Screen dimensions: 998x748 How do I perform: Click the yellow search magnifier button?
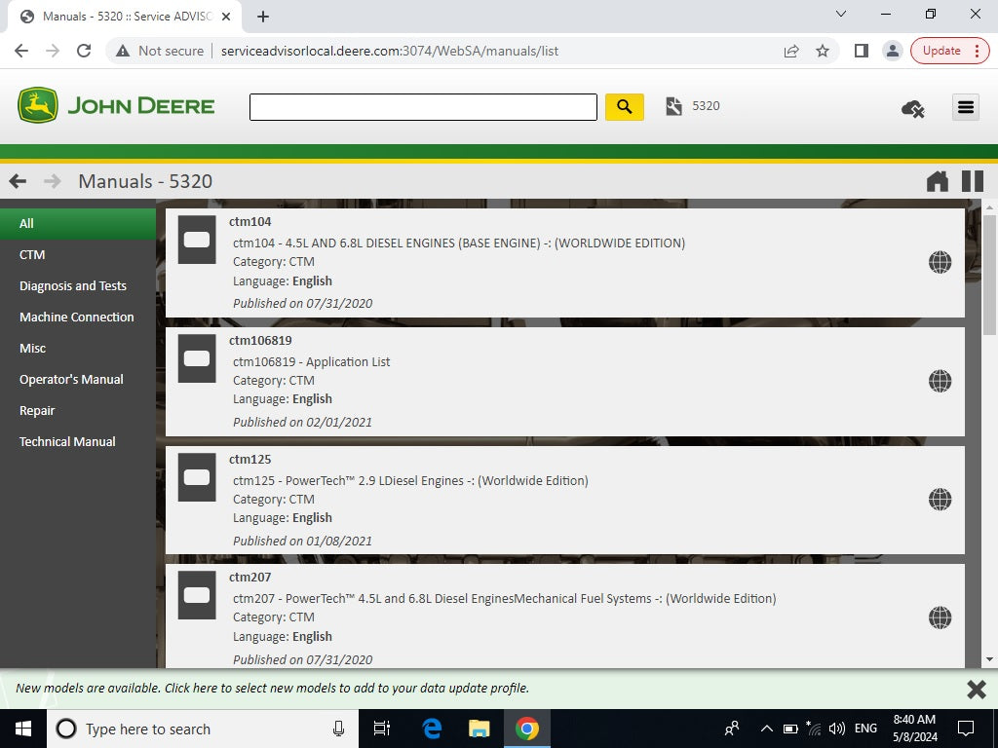[625, 107]
